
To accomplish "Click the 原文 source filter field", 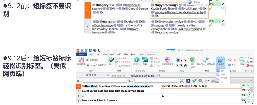I will pyautogui.click(x=105, y=81).
